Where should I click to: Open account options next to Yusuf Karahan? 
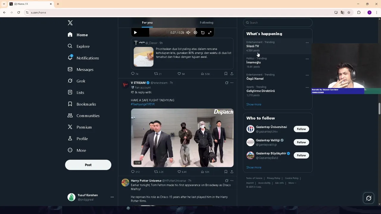[x=112, y=197]
